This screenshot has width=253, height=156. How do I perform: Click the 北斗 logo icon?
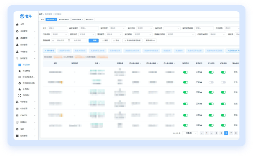coord(22,16)
